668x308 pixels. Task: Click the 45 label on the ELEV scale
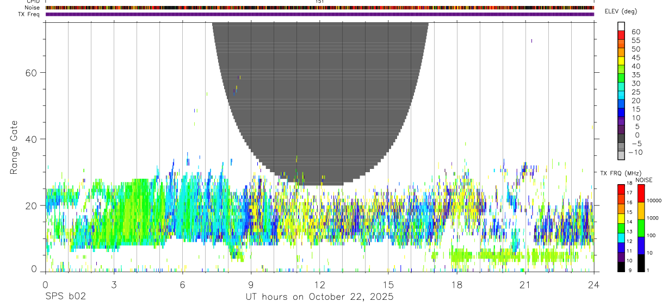coord(635,58)
